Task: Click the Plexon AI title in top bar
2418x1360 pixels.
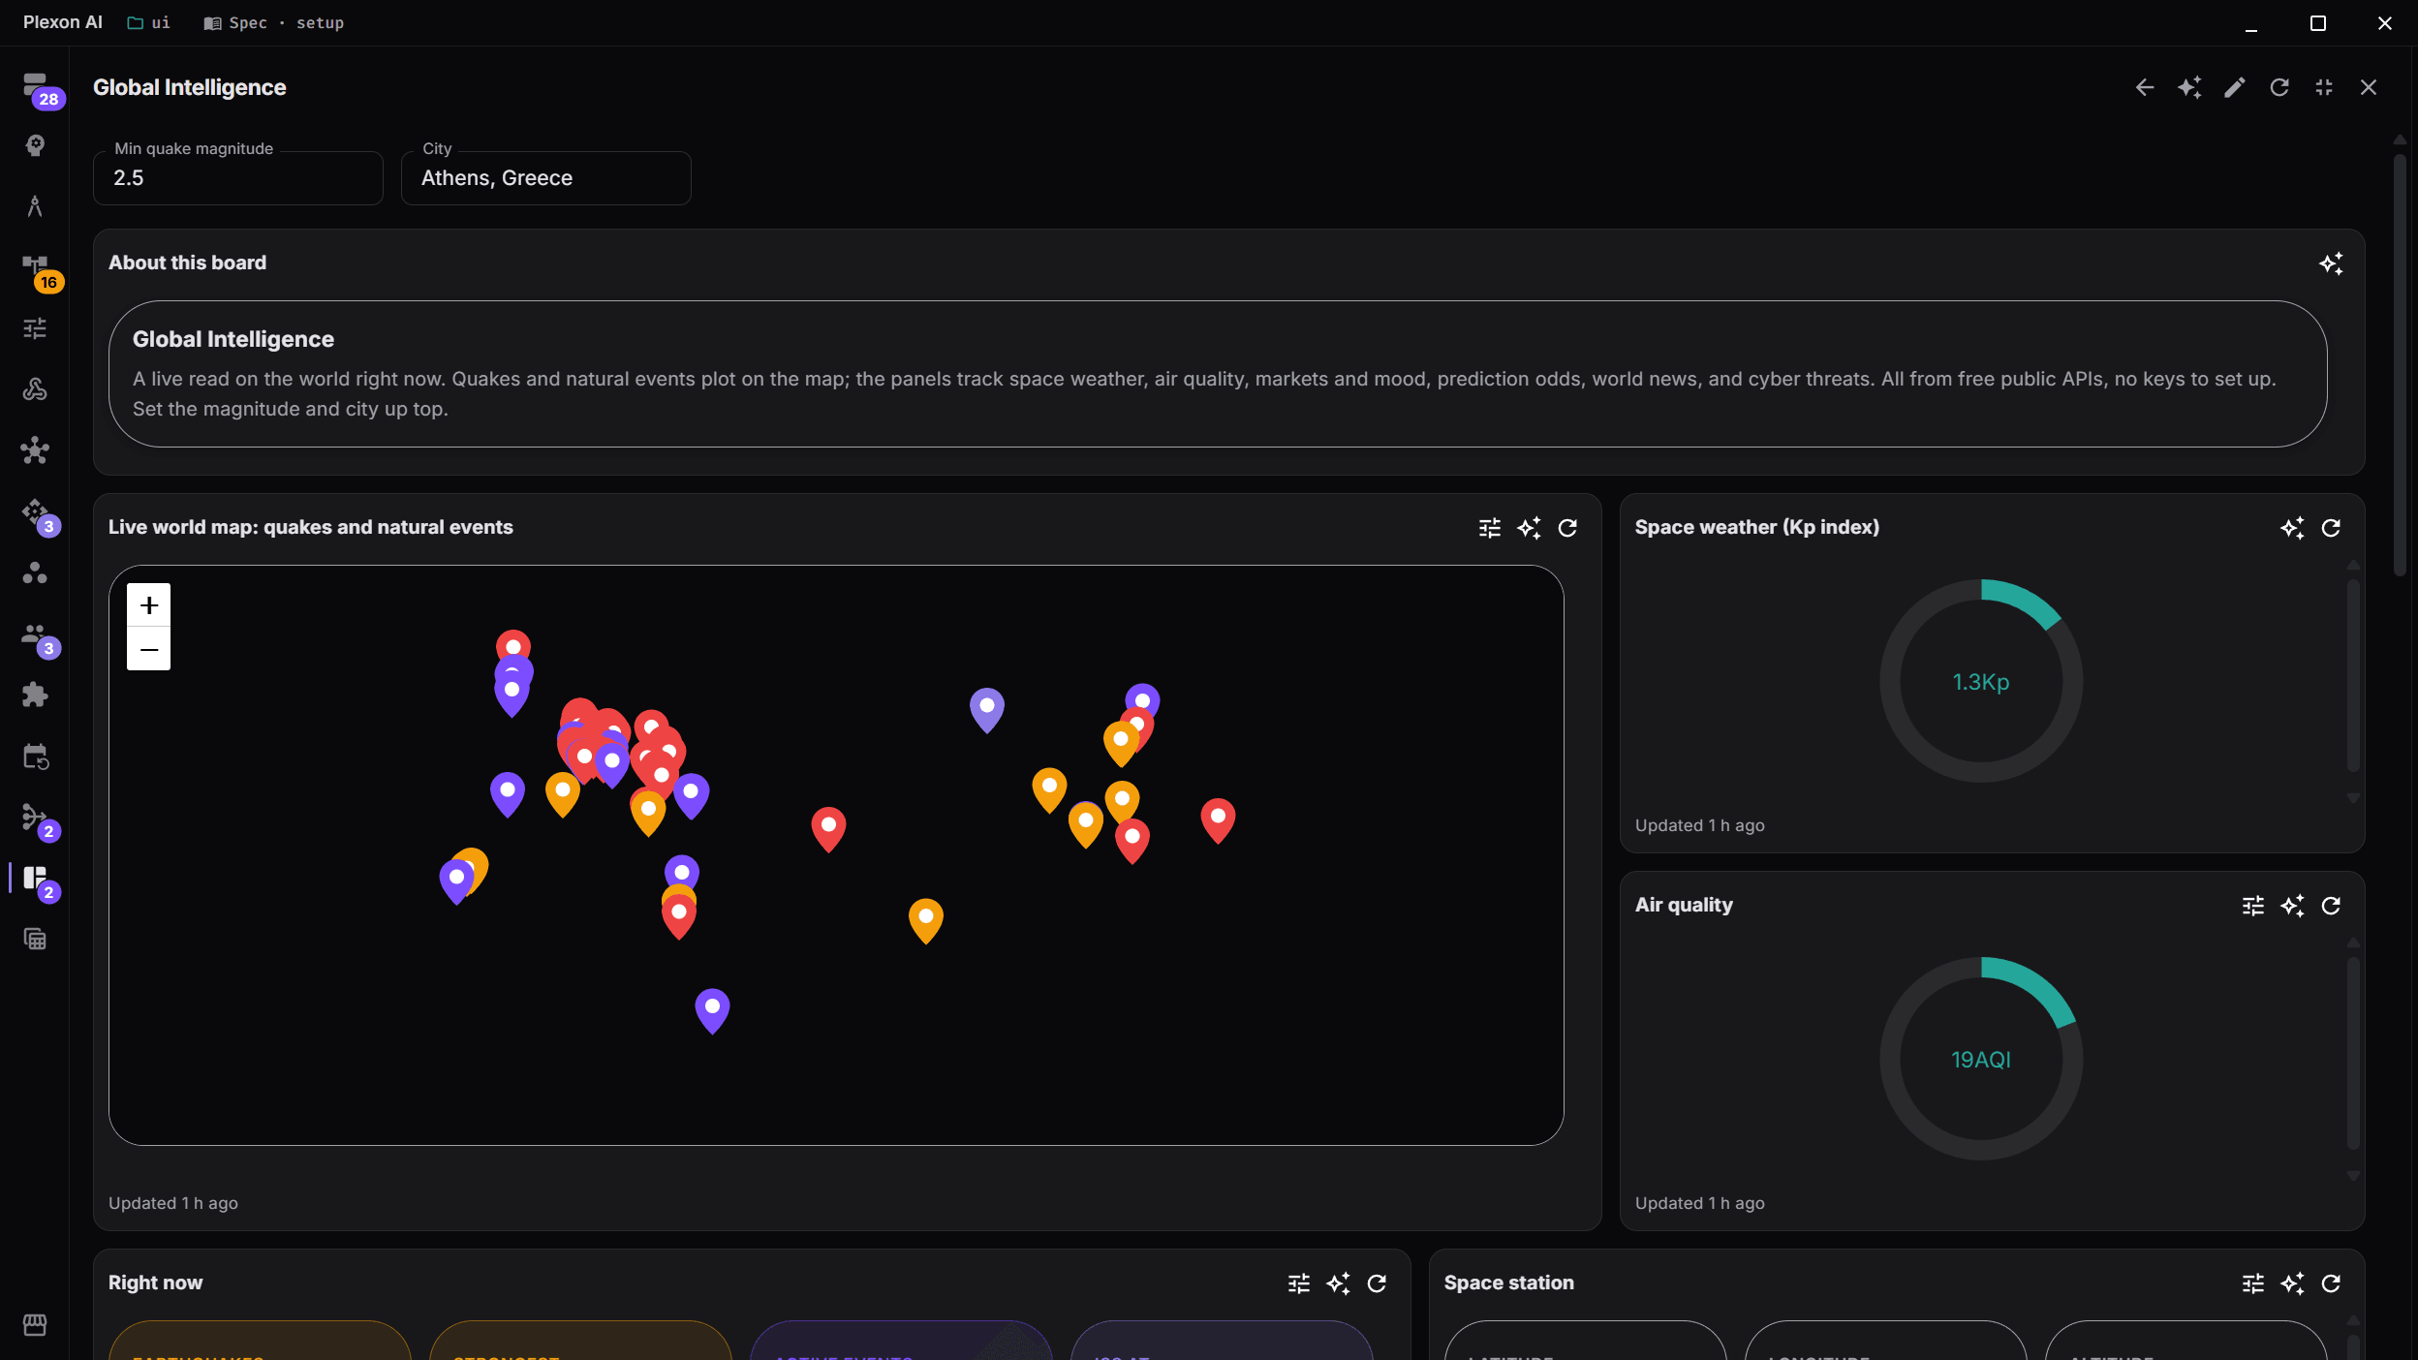Action: point(63,22)
